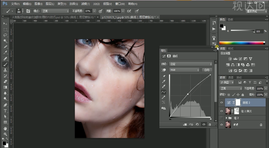Image resolution: width=269 pixels, height=148 pixels.
Task: Select the Lasso tool
Action: pos(5,35)
